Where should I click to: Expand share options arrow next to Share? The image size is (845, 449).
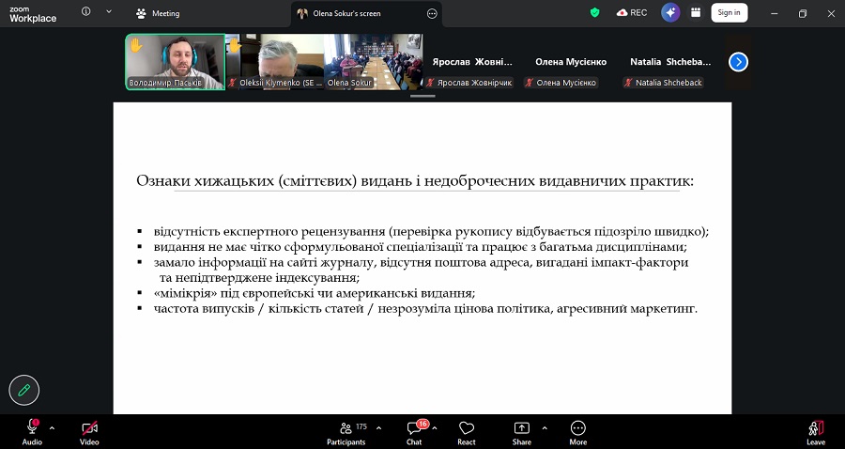click(544, 427)
